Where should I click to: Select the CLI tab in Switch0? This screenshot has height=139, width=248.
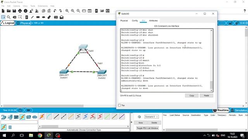coord(143,20)
